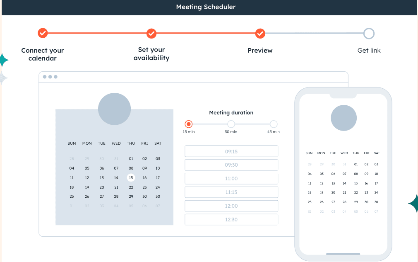
Task: Click the empty Get link step circle
Action: coord(369,34)
